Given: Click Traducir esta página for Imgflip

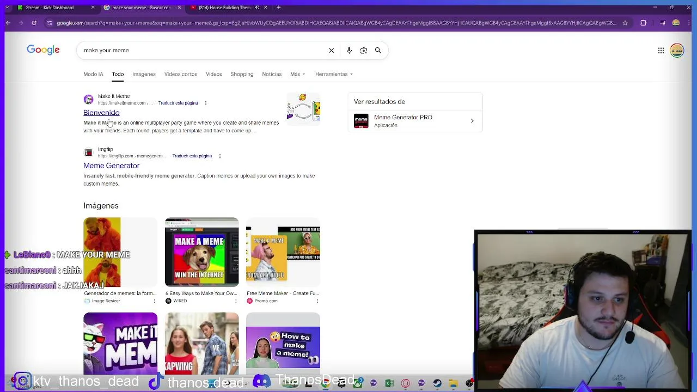Looking at the screenshot, I should coord(192,156).
